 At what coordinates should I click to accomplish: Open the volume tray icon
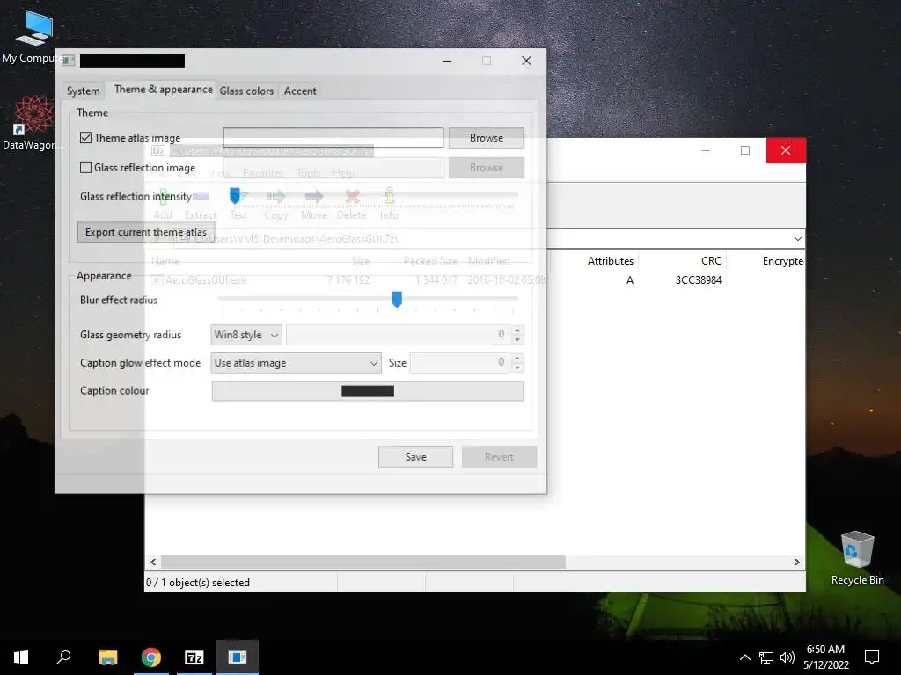point(787,657)
